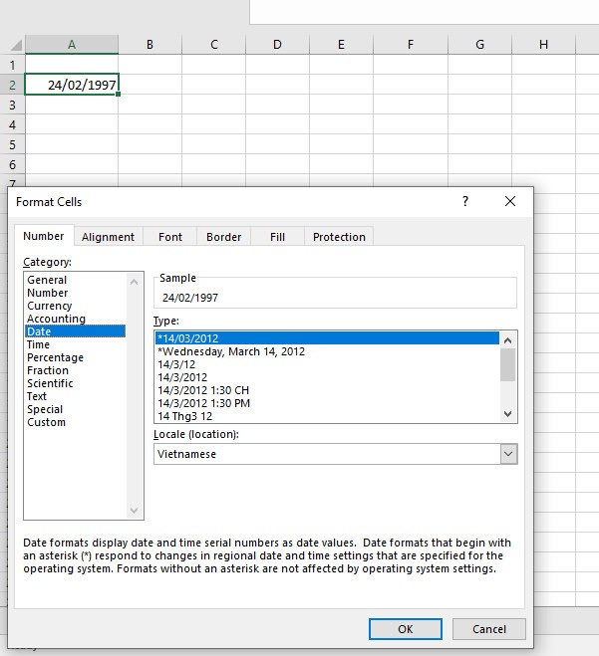Open the Border tab
Screen dimensions: 599x656
pos(223,237)
